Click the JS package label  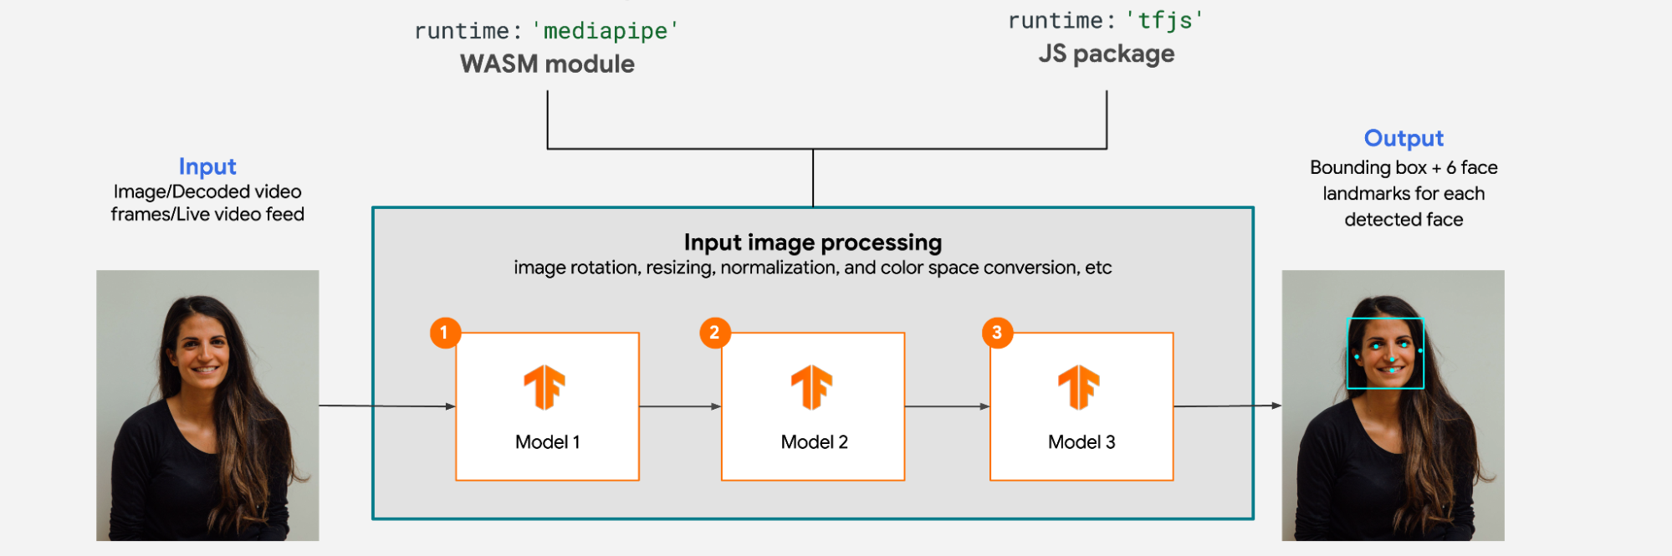tap(1106, 54)
